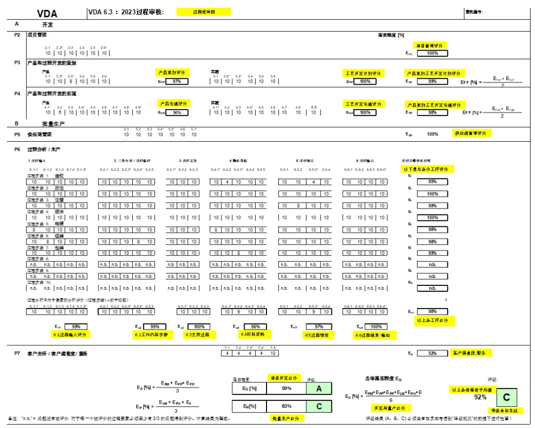Click the 95% score box for step 1 造粒
The image size is (535, 428).
point(432,182)
